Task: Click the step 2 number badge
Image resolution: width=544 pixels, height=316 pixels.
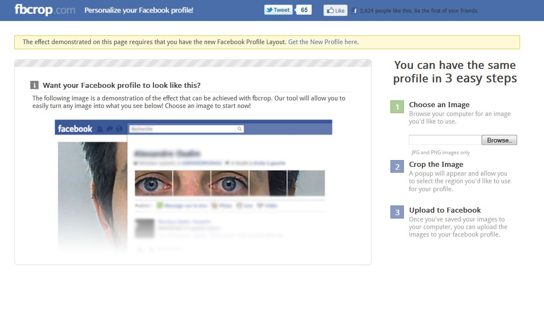Action: click(x=397, y=166)
